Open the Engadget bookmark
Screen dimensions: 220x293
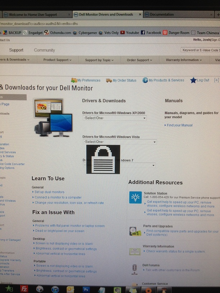(x=33, y=33)
